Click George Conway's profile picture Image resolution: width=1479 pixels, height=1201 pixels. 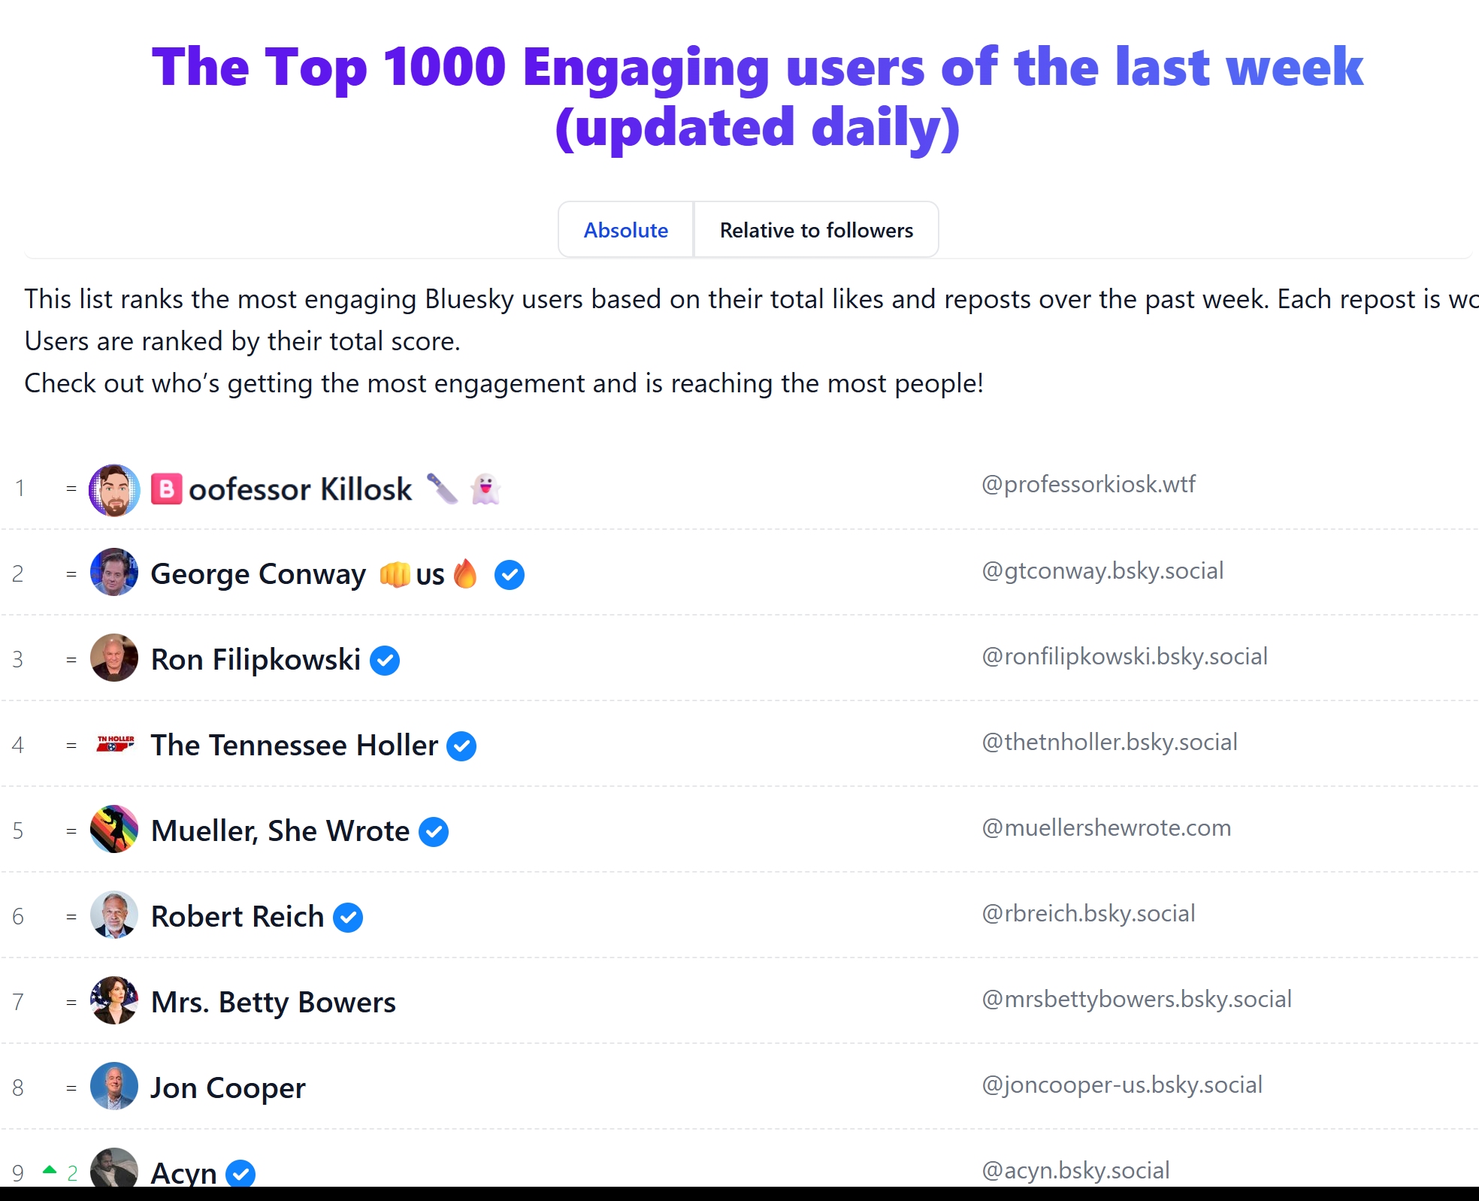click(114, 573)
